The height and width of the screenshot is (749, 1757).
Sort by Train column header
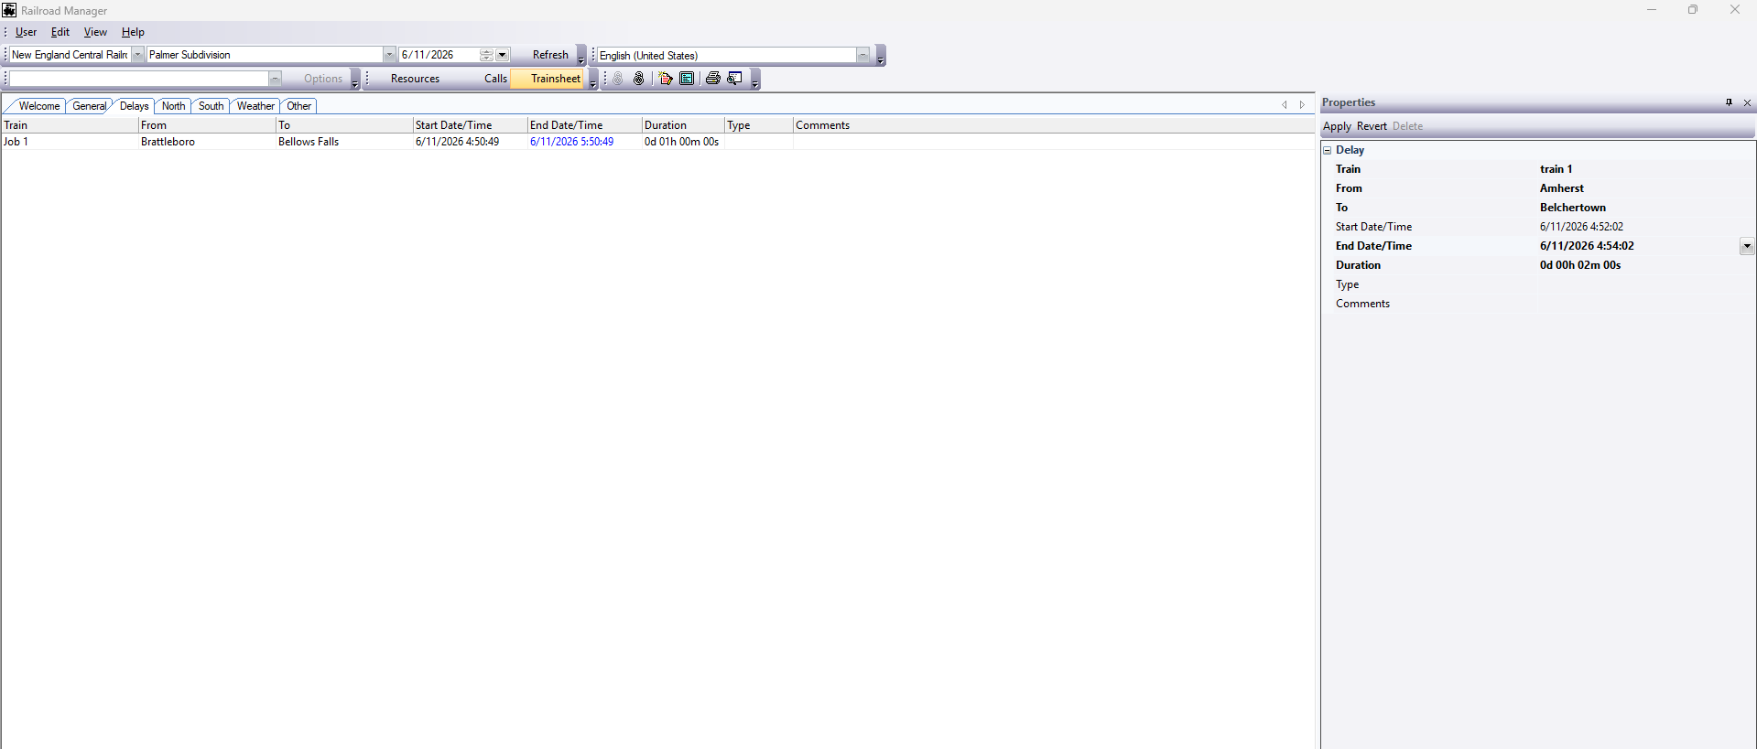tap(70, 125)
